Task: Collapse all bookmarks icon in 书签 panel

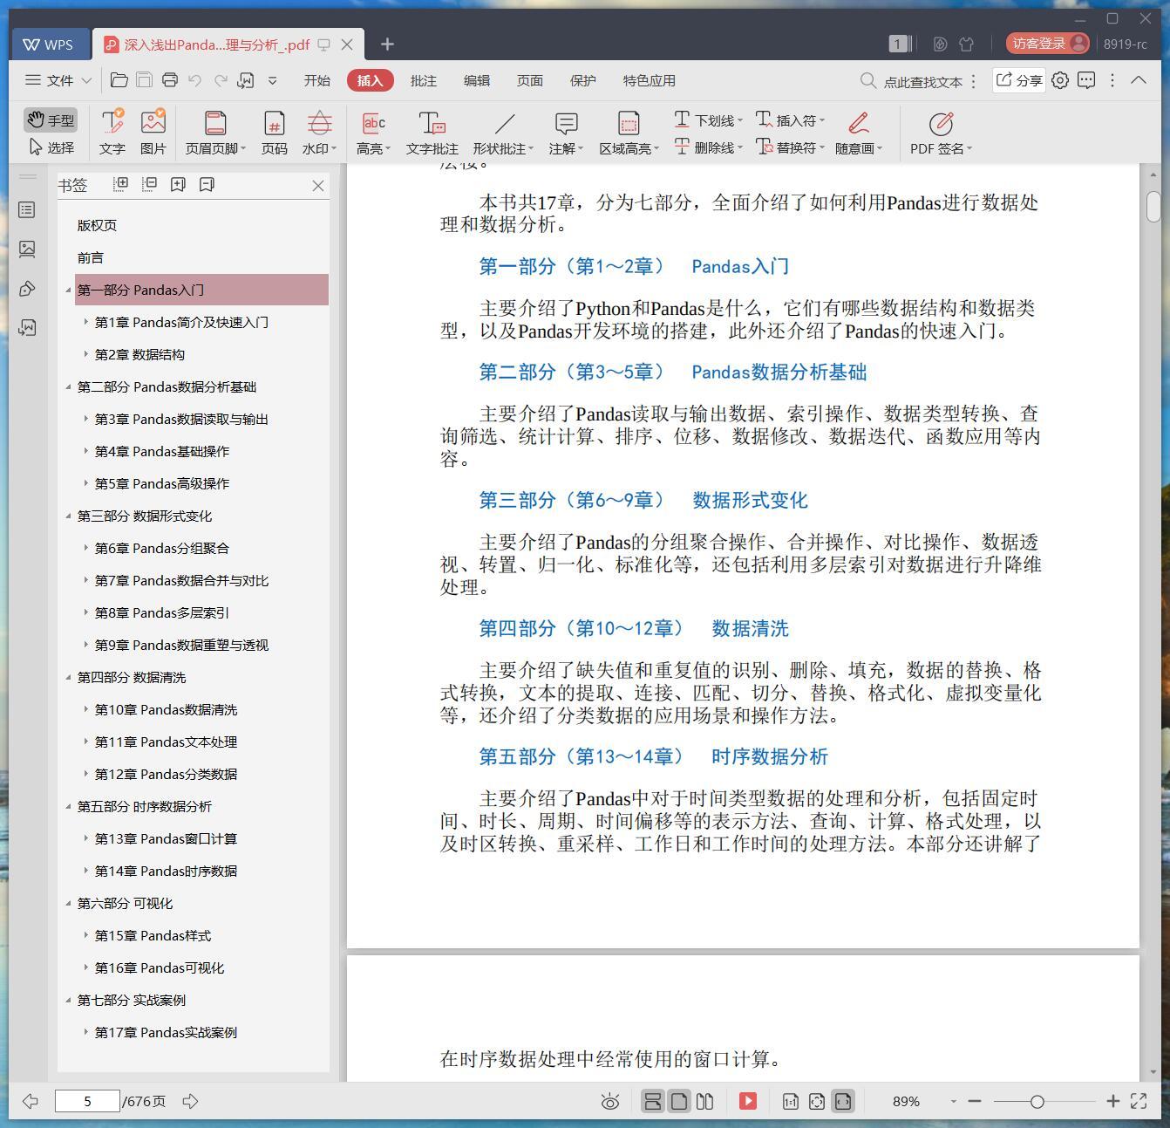Action: 150,184
